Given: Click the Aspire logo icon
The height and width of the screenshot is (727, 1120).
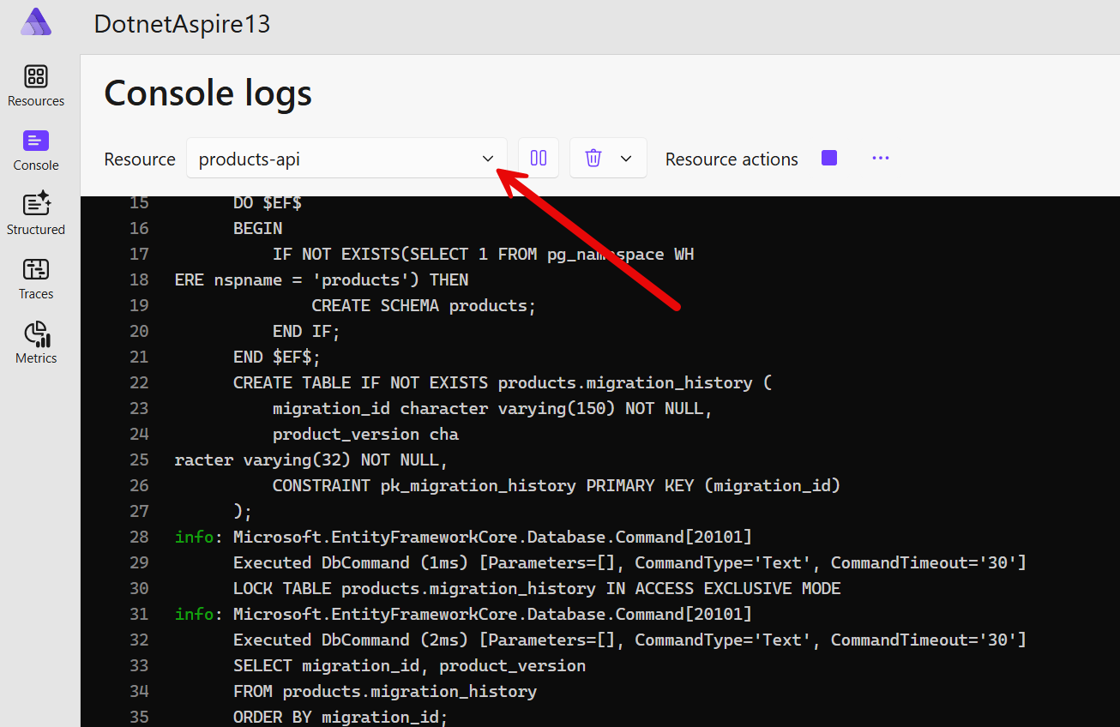Looking at the screenshot, I should click(x=36, y=23).
